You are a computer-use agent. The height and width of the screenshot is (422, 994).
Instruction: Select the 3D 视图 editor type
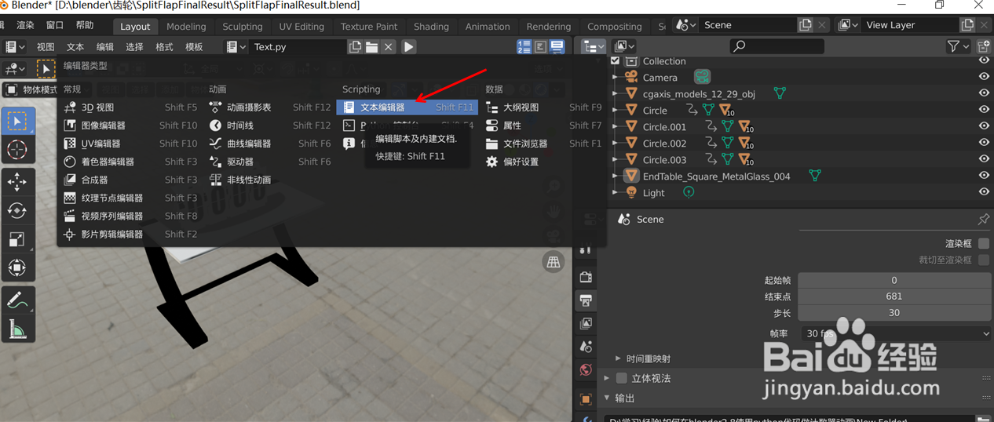[130, 107]
